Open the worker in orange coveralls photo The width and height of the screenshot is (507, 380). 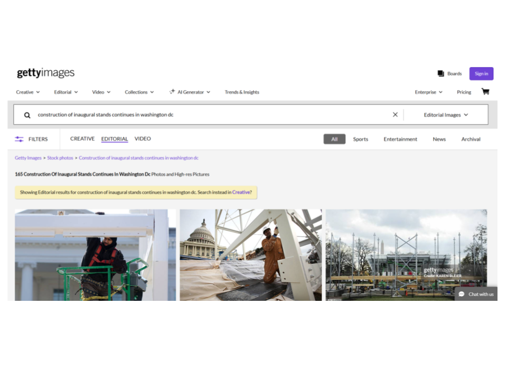click(x=250, y=255)
